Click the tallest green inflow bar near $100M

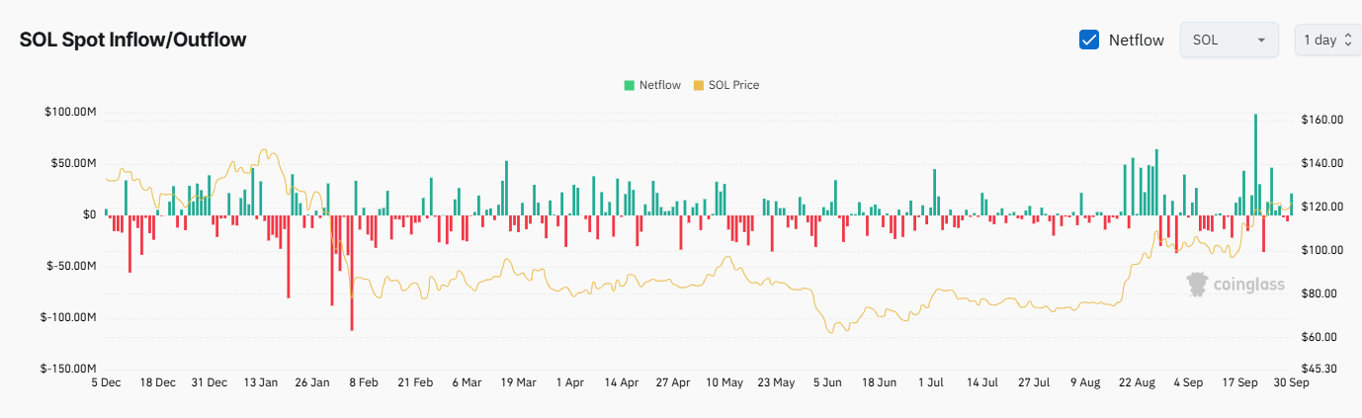point(1255,164)
